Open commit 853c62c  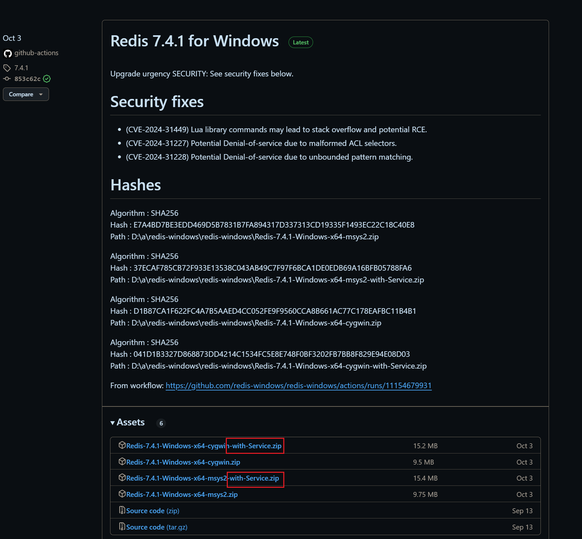point(27,79)
